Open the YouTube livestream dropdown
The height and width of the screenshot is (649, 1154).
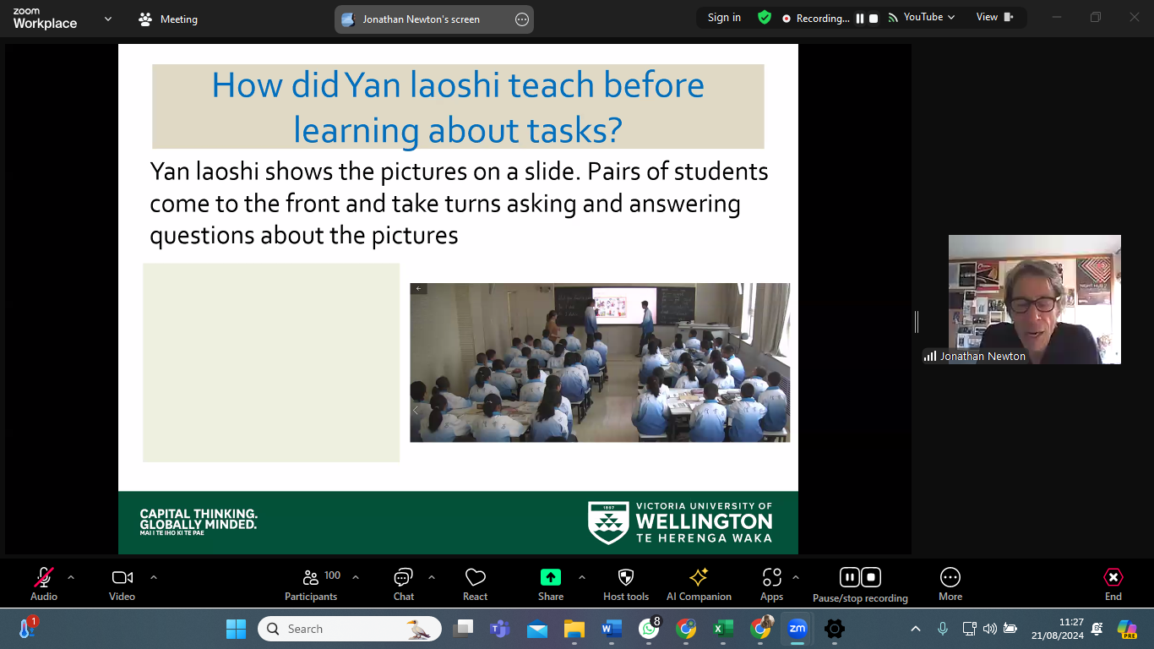click(922, 17)
